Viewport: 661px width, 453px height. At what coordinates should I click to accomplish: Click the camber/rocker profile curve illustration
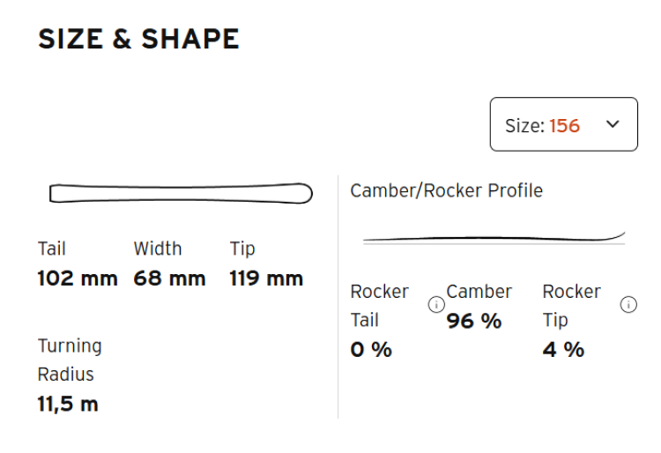click(x=494, y=237)
